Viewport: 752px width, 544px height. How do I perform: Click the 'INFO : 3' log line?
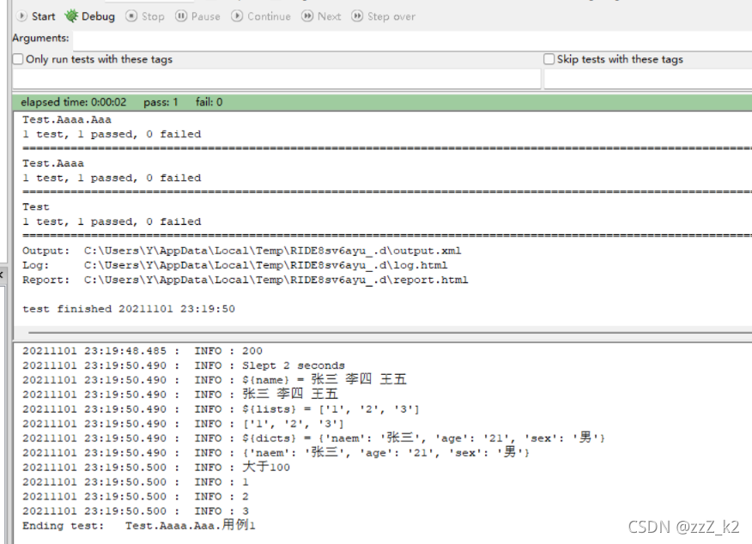coord(136,511)
